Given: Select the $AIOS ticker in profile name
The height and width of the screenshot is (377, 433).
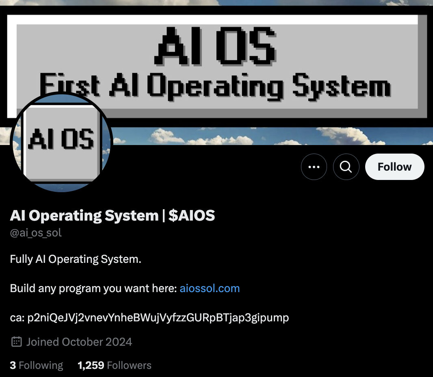Looking at the screenshot, I should (x=192, y=215).
